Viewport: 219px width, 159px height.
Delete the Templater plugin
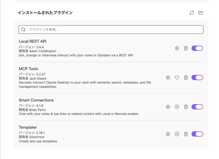coord(186,134)
